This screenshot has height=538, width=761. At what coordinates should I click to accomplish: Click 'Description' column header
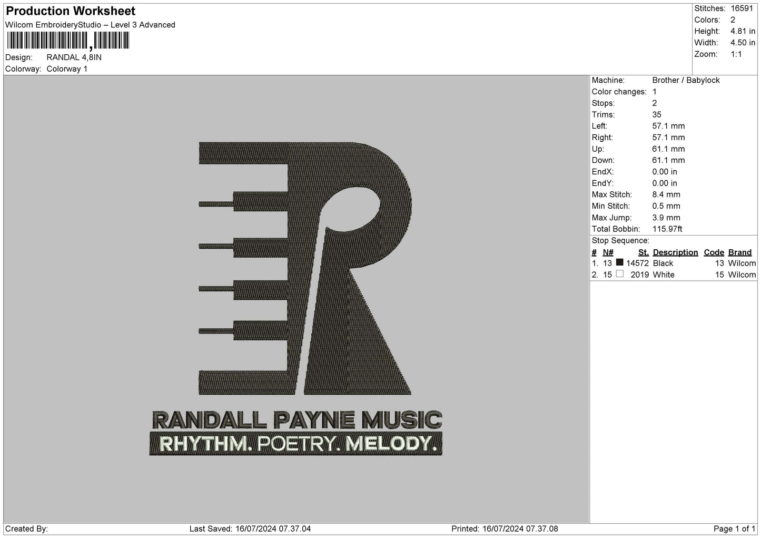675,252
